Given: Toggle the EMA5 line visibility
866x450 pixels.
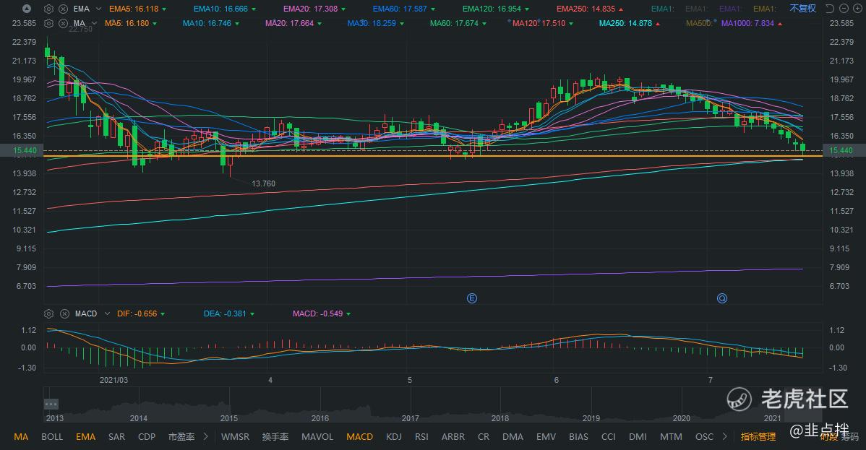Looking at the screenshot, I should coord(137,9).
